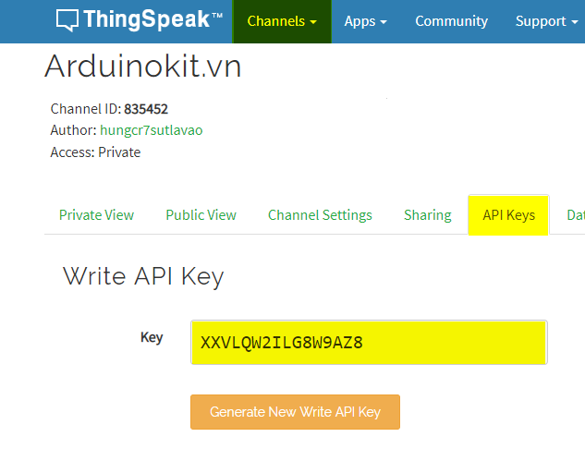The height and width of the screenshot is (461, 585).
Task: Click the Key field label
Action: (152, 337)
